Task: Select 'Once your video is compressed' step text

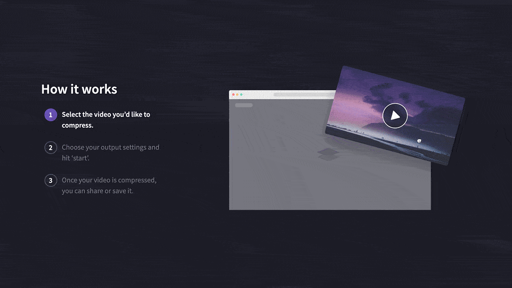Action: click(109, 185)
